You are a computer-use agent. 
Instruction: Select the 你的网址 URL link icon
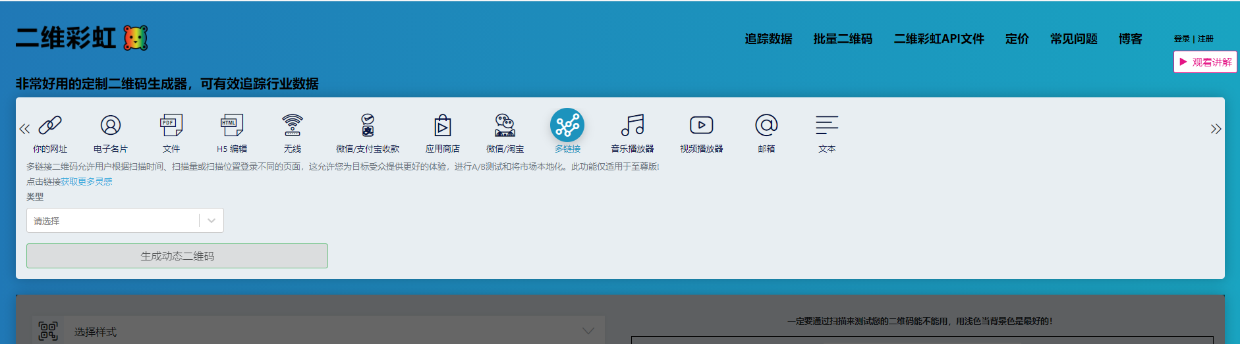point(50,125)
